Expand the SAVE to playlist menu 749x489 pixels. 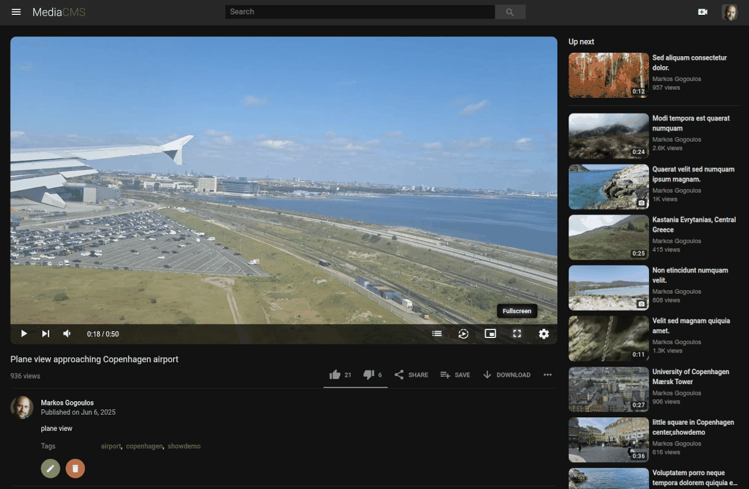click(455, 375)
